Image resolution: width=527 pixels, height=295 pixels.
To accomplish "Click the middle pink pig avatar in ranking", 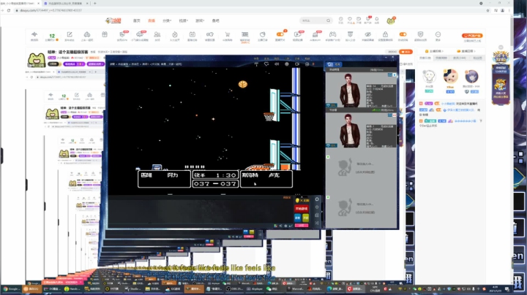I will (x=450, y=77).
